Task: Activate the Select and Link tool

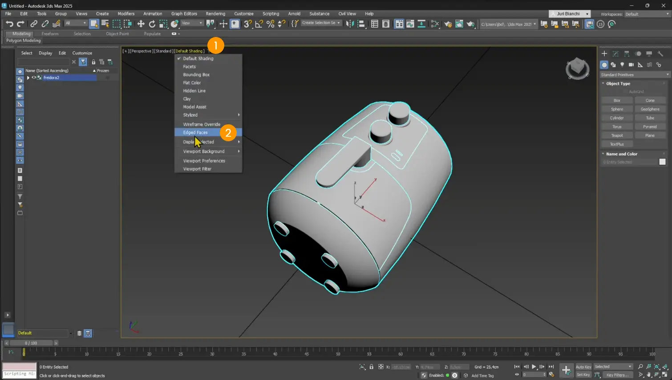Action: tap(34, 24)
